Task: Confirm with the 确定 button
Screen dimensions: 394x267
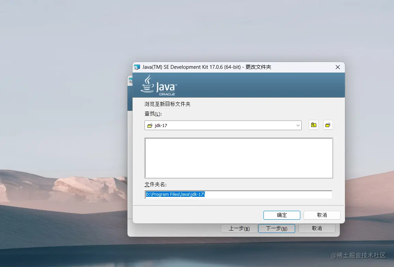Action: tap(282, 215)
